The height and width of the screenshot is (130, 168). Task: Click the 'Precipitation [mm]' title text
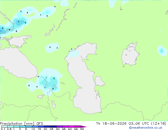(17, 124)
